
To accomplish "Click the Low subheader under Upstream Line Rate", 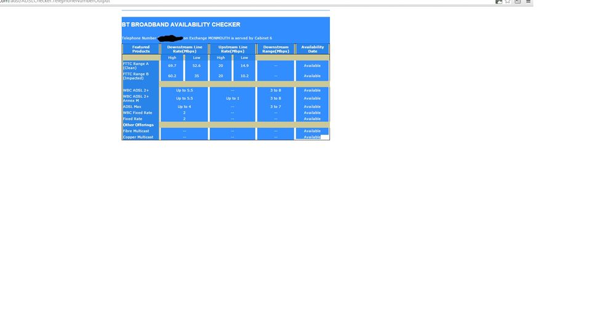I will pyautogui.click(x=244, y=58).
